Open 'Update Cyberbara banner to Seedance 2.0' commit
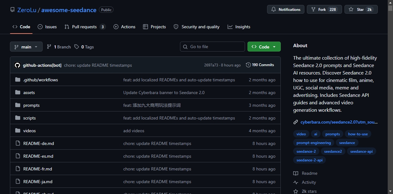This screenshot has height=194, width=393. (x=164, y=92)
